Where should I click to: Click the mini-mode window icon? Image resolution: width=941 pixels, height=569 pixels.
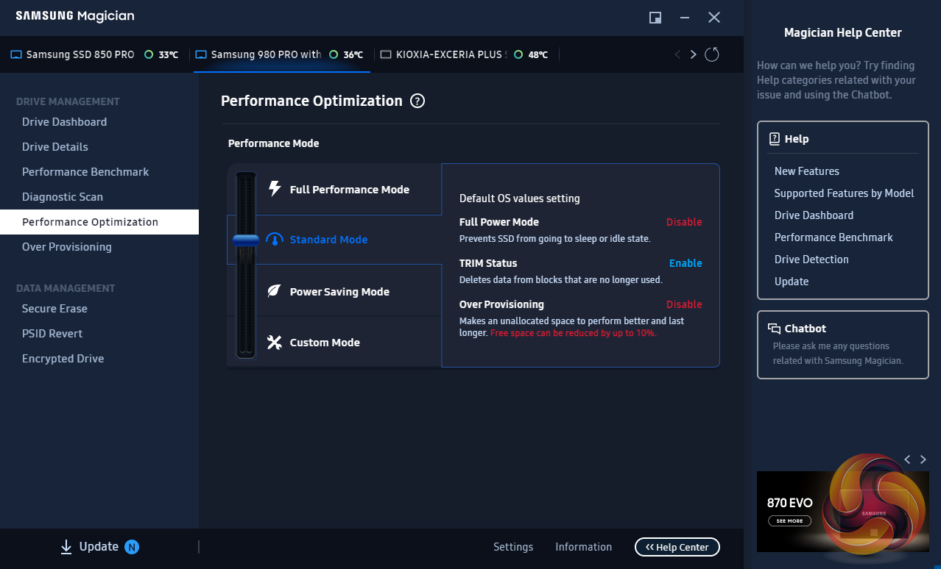(655, 18)
